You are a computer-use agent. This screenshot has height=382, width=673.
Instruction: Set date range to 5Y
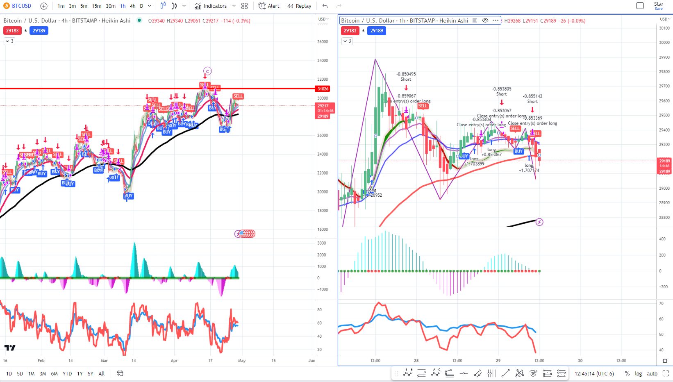91,374
